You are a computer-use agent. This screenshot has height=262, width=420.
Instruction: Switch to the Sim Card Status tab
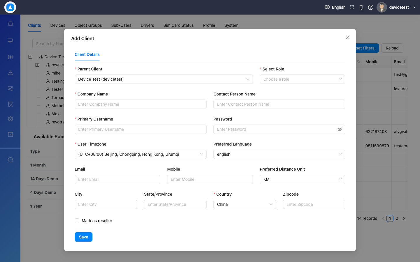178,25
